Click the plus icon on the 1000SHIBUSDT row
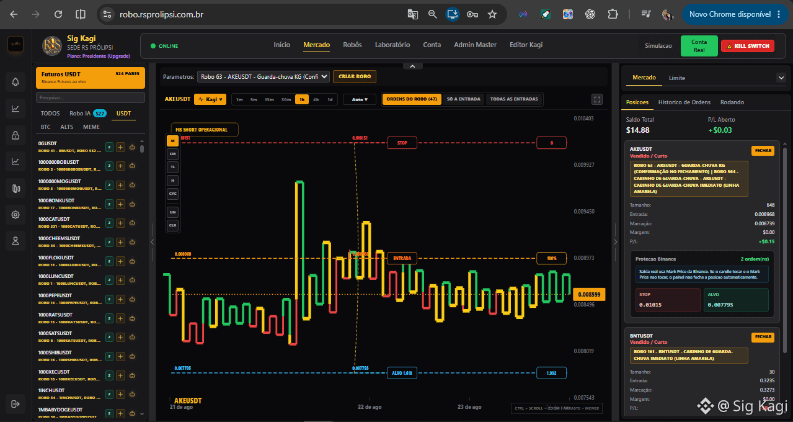 click(x=121, y=356)
